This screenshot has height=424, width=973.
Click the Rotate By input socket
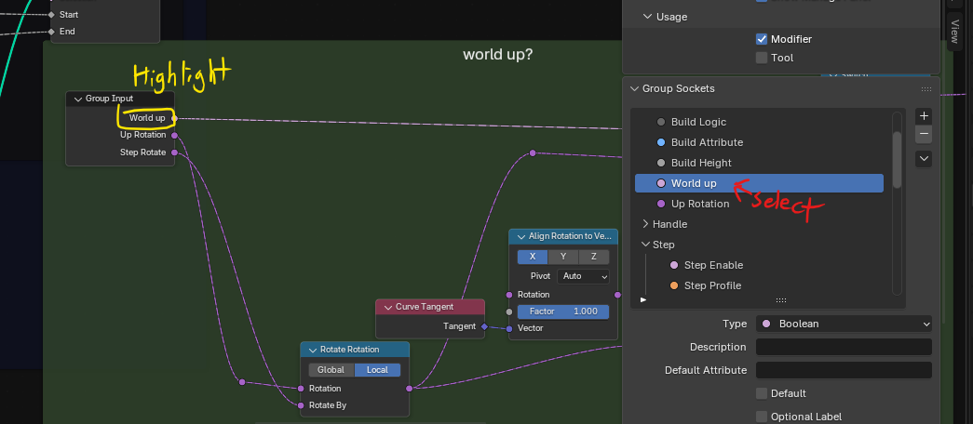(301, 405)
